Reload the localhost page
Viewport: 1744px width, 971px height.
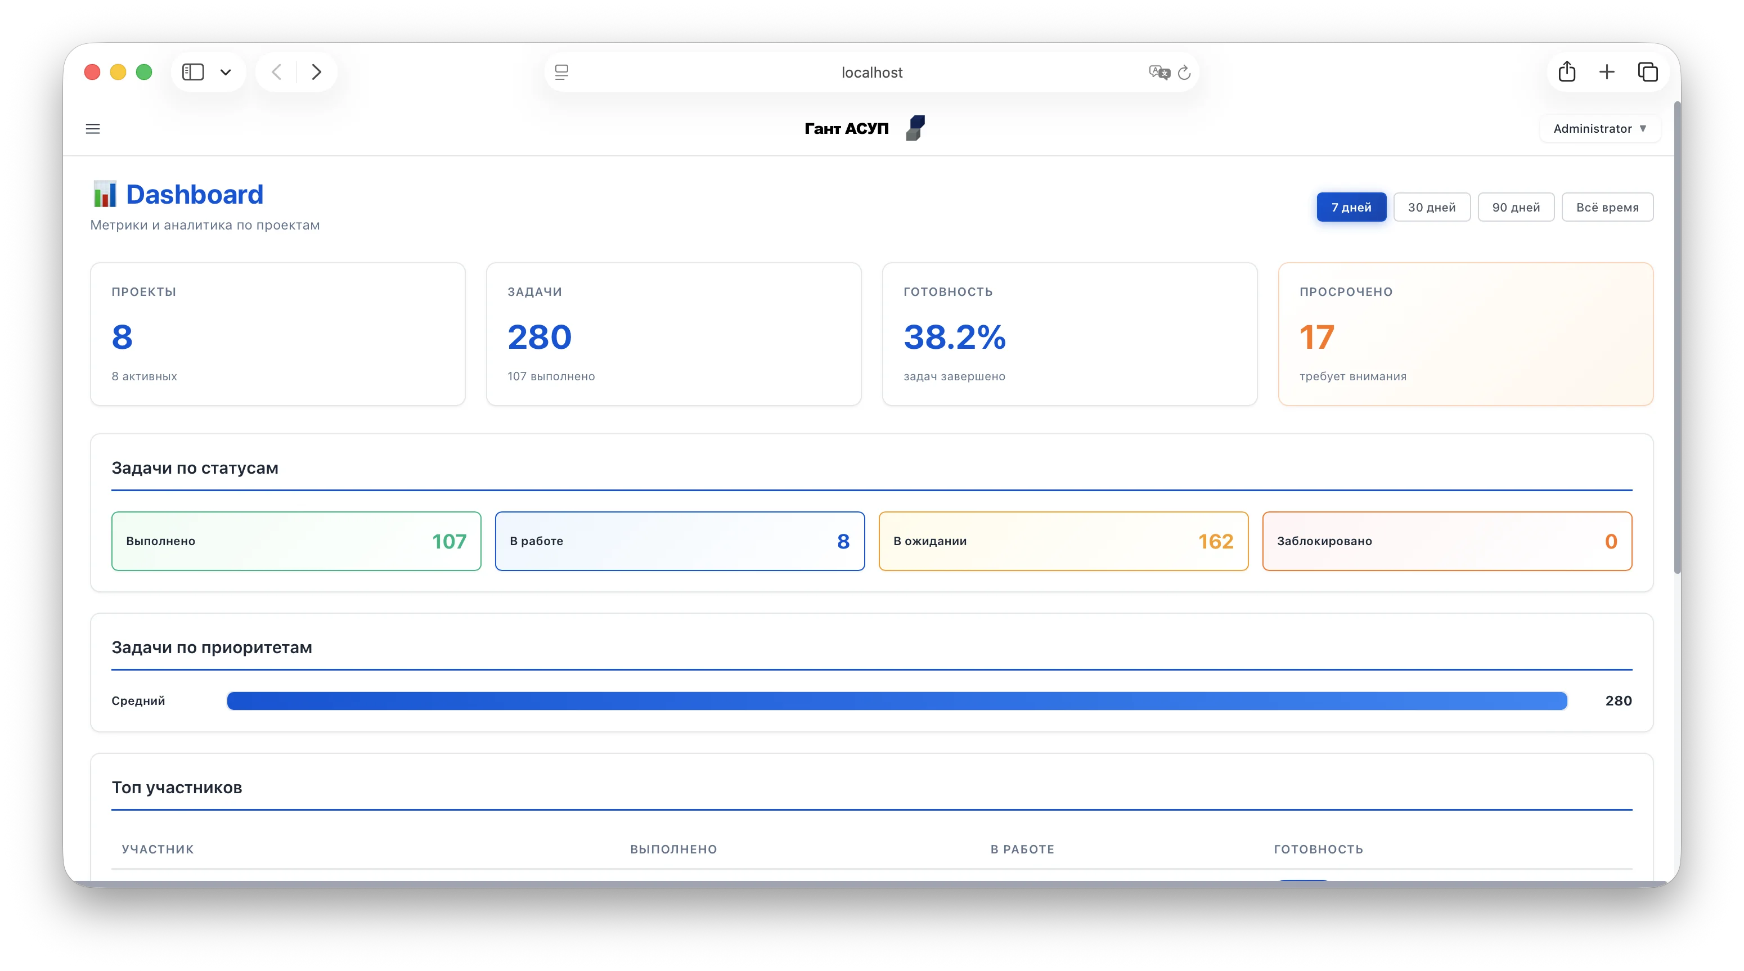1184,73
